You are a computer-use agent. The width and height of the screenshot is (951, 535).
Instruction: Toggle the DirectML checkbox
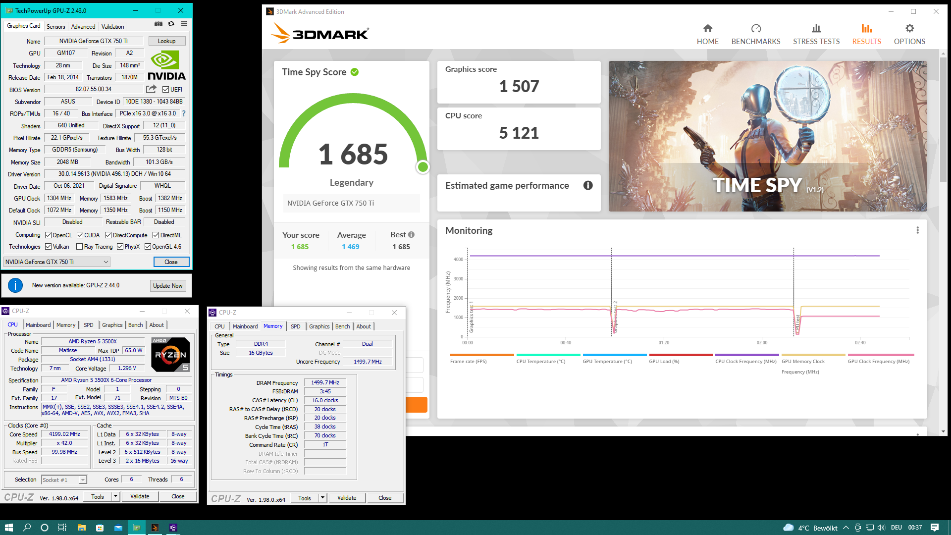point(156,235)
